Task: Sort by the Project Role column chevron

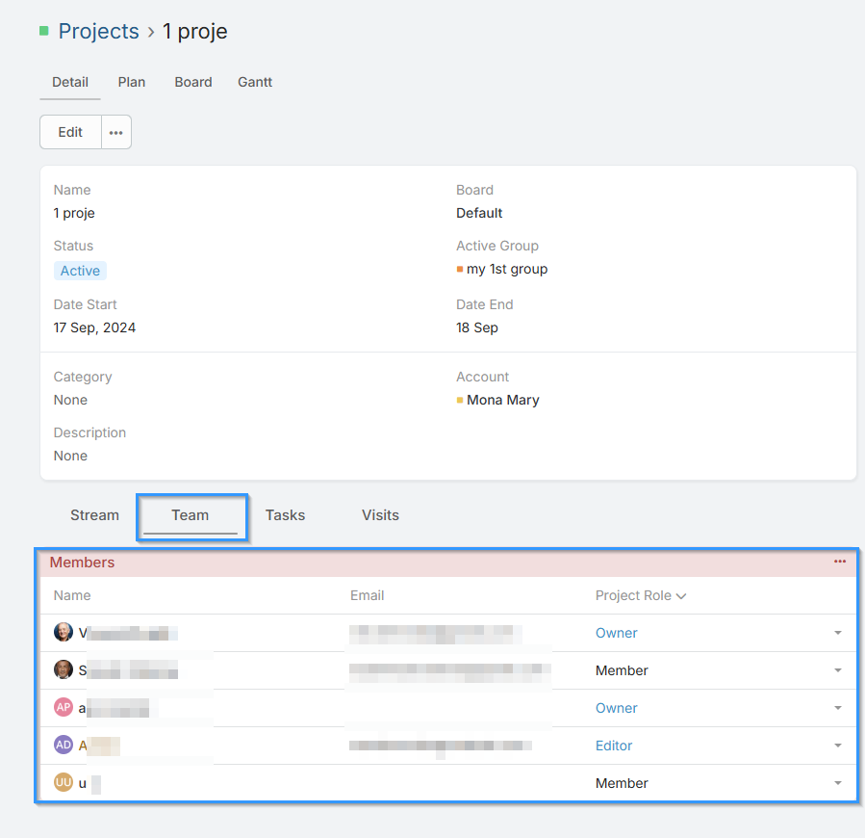Action: (x=681, y=596)
